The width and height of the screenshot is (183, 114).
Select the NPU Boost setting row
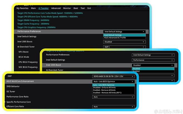pos(24,52)
